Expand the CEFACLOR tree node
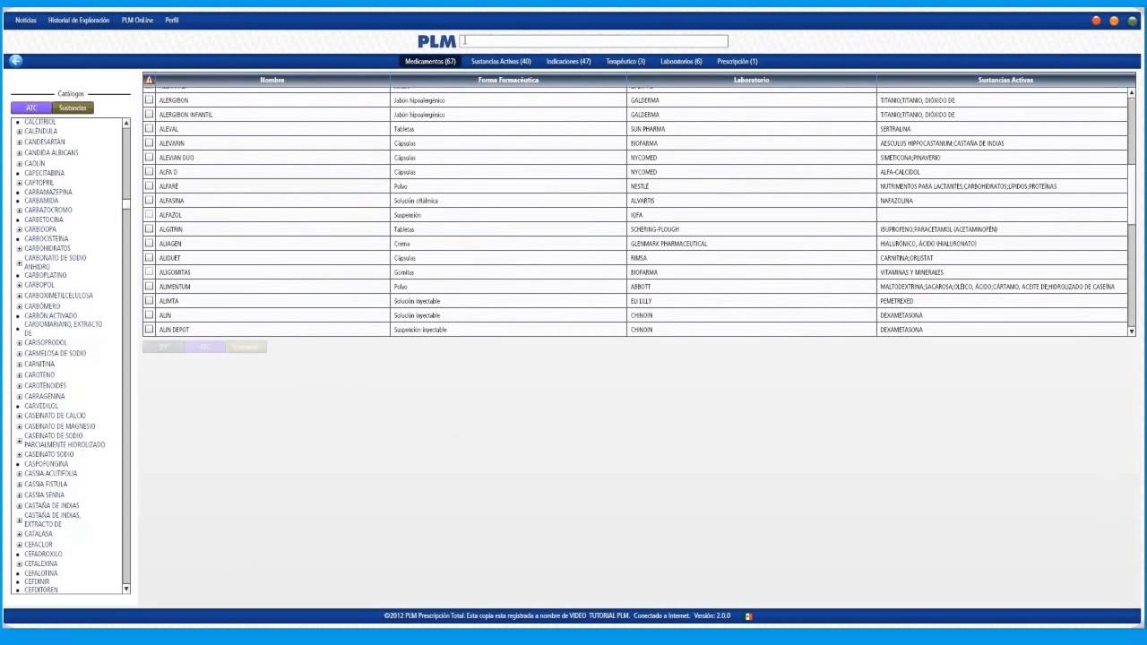 (19, 545)
